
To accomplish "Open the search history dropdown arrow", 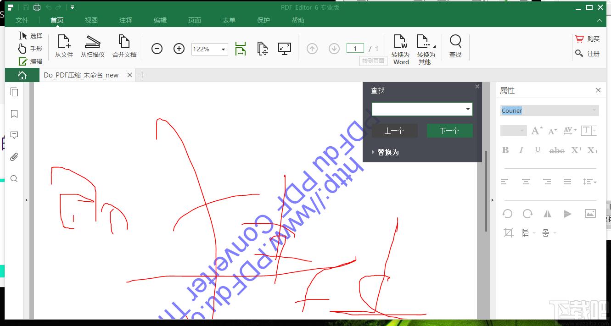I will (468, 109).
